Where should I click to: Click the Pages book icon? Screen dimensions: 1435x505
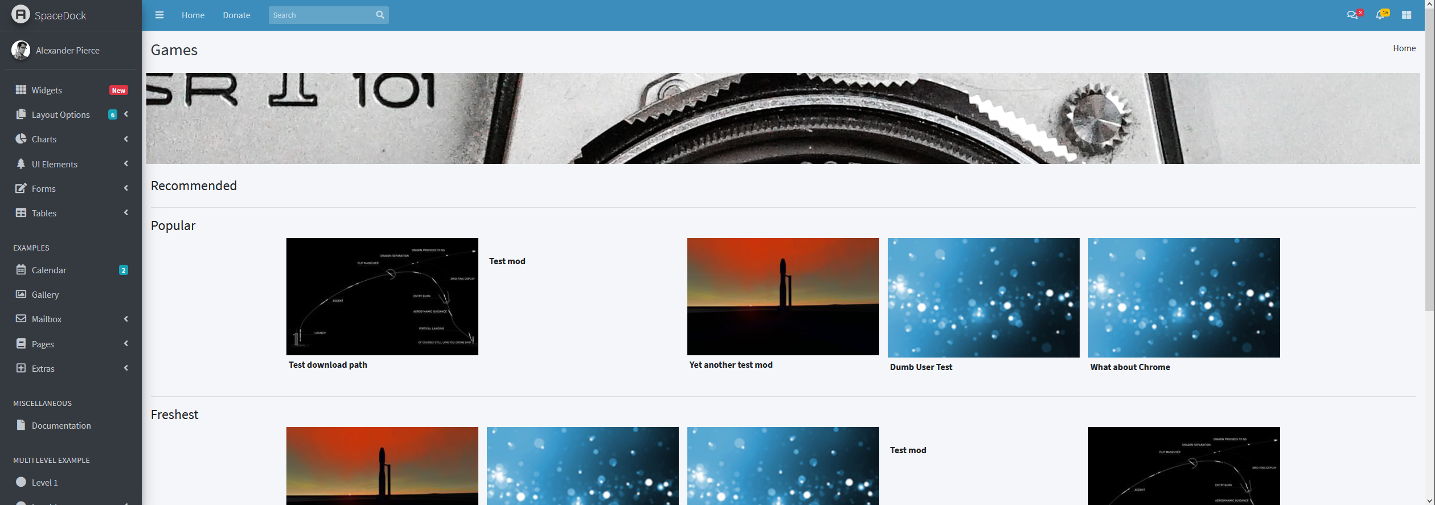pos(21,343)
